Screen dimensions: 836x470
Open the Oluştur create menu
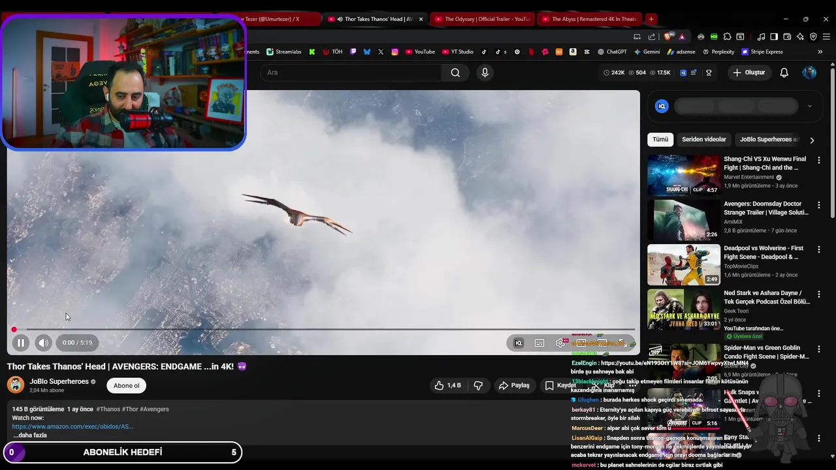tap(749, 72)
